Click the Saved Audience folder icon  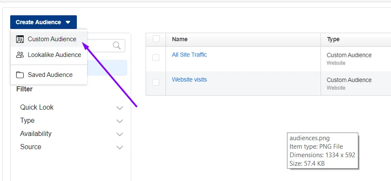[x=20, y=75]
